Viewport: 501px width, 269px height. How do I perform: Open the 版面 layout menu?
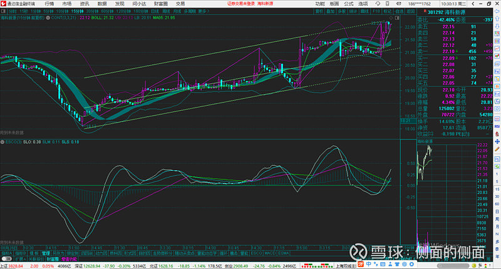(x=334, y=4)
